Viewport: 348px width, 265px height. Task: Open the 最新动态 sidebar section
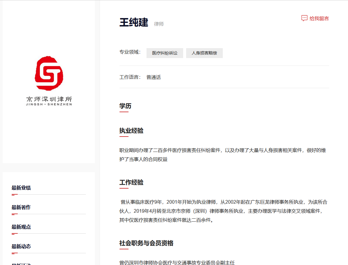click(21, 247)
